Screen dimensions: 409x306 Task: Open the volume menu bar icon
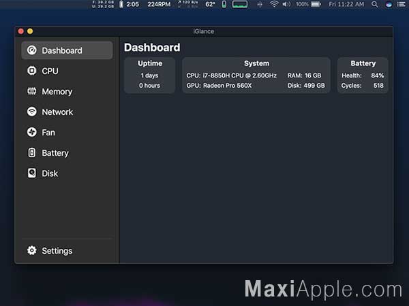tap(286, 4)
